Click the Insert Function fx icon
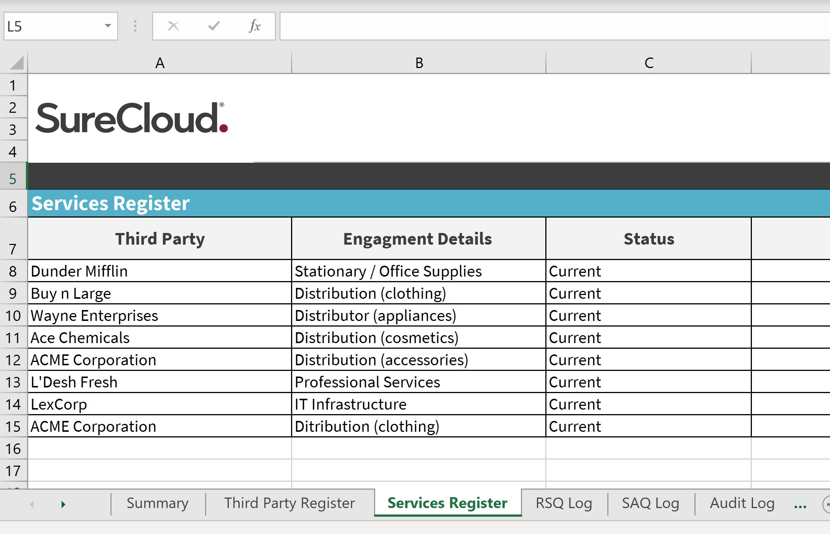830x534 pixels. [x=255, y=26]
